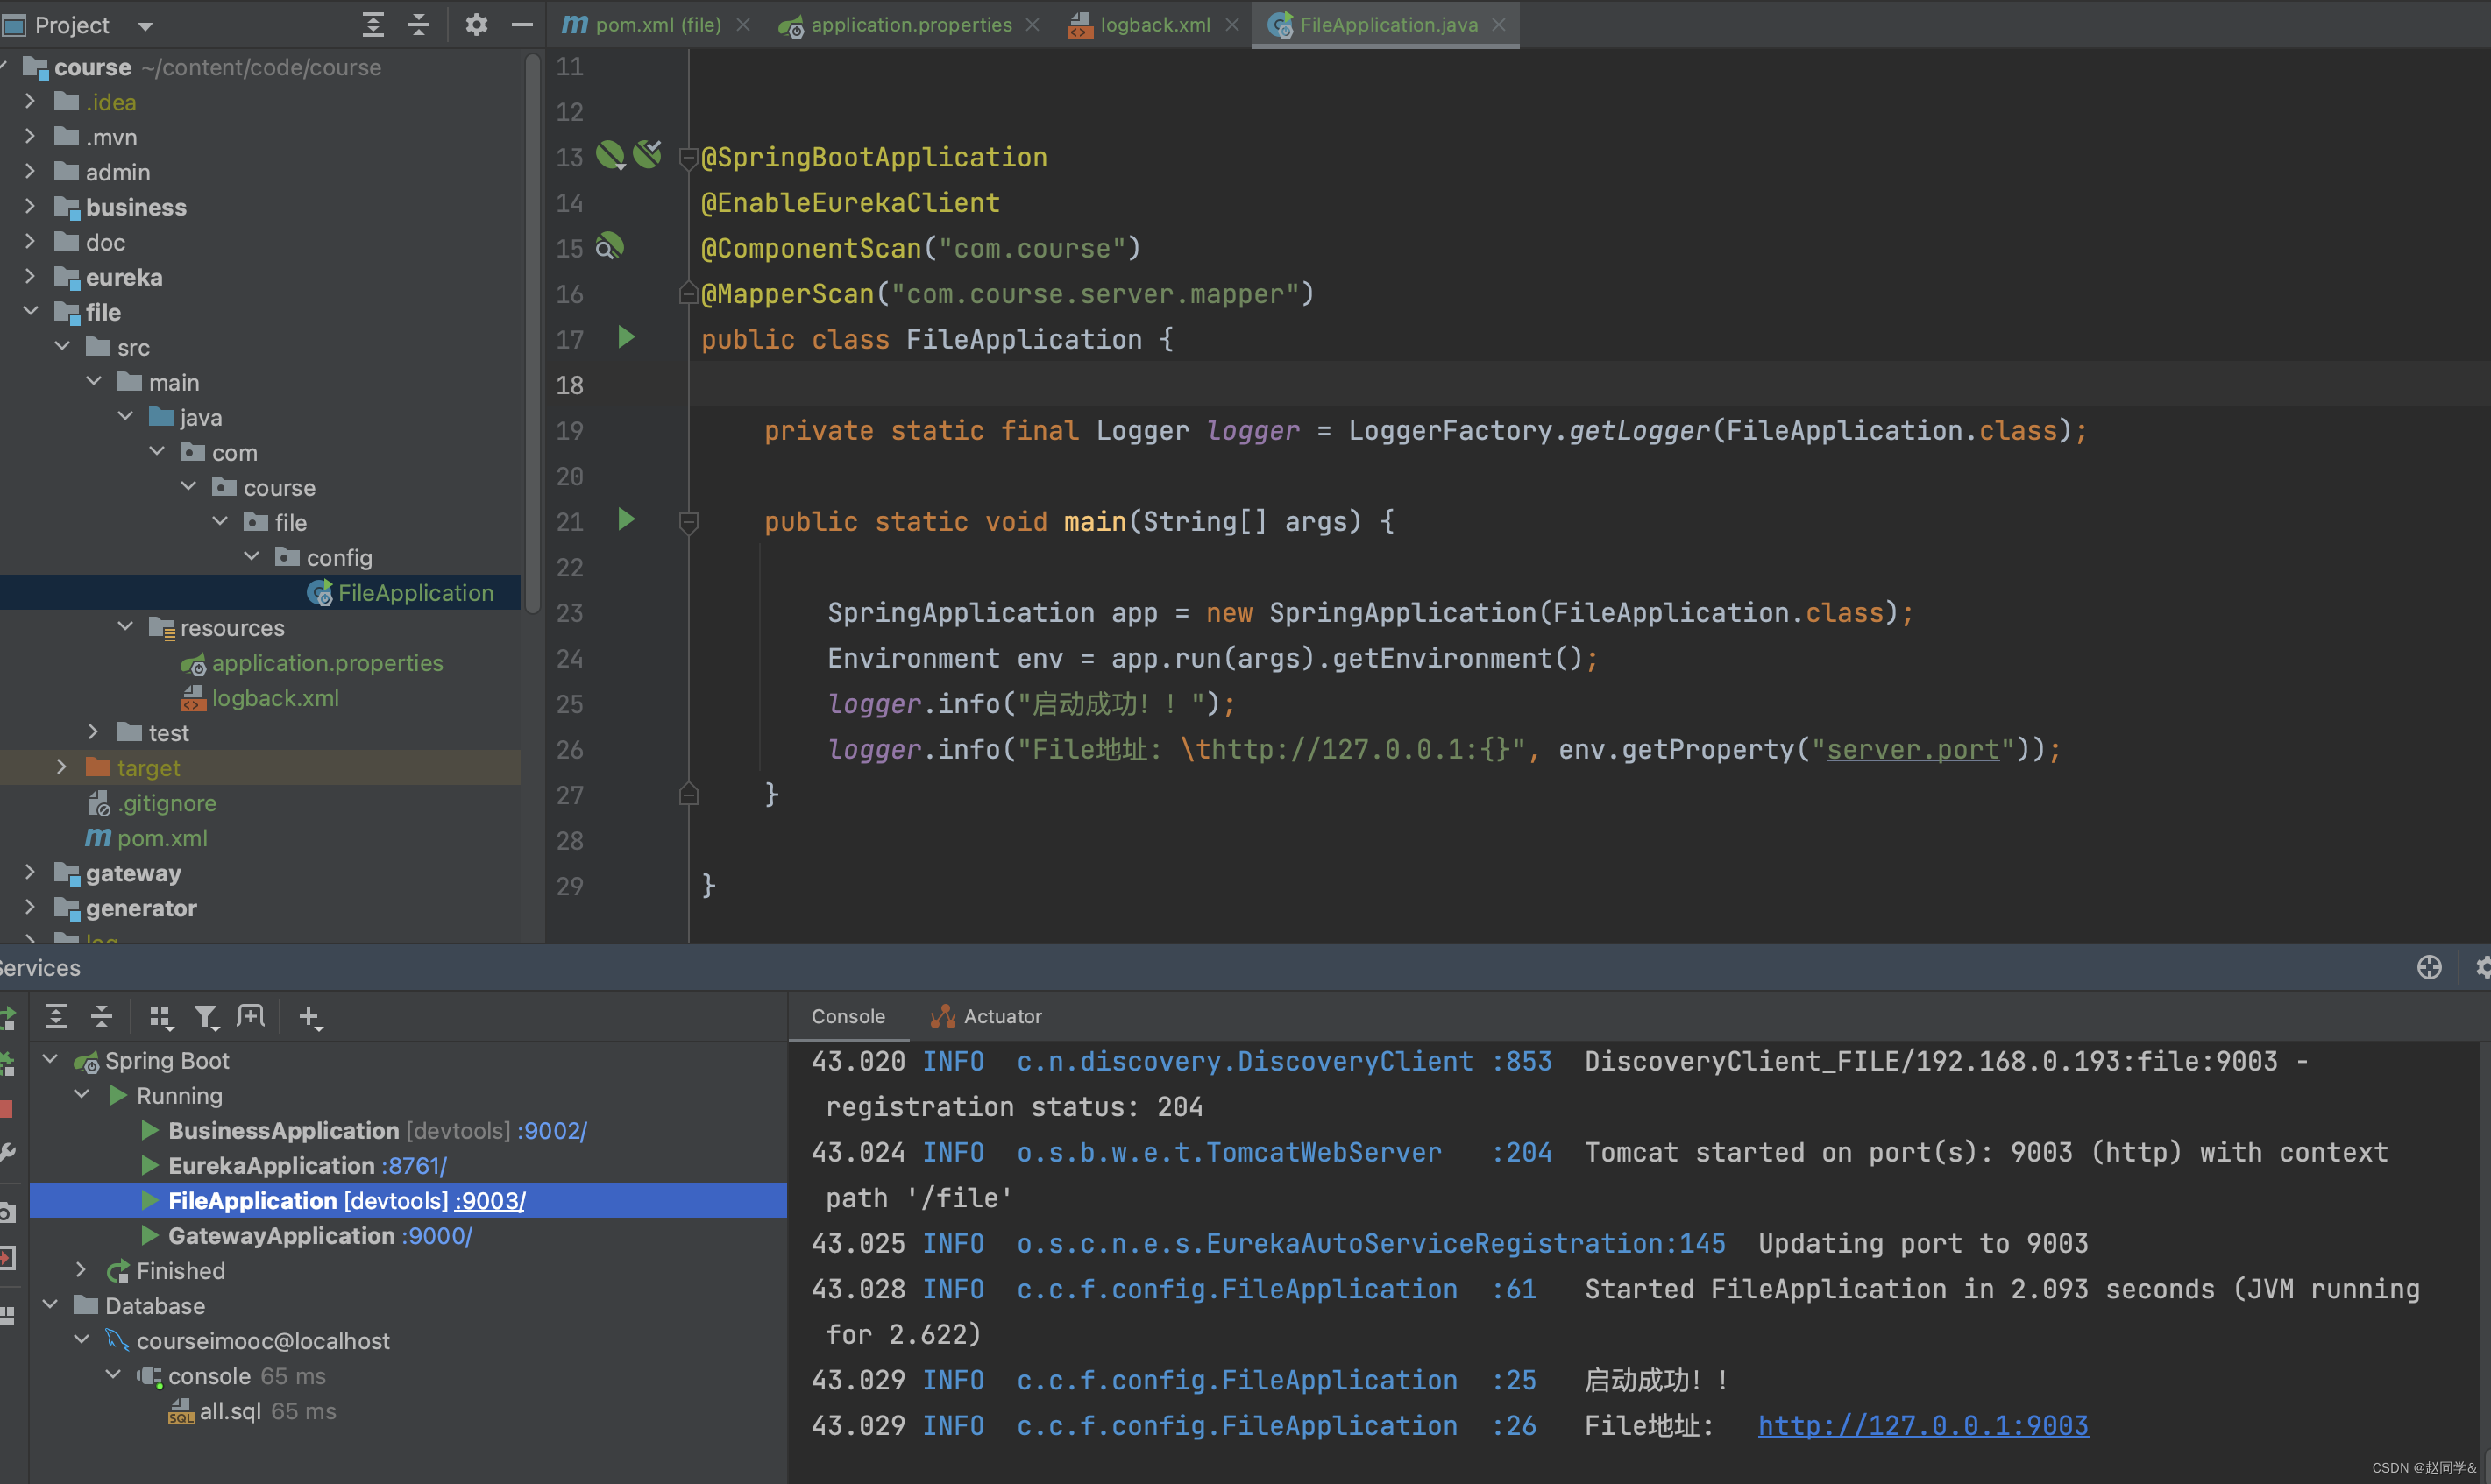Collapse the Running node in Services tree
This screenshot has height=1484, width=2491.
[82, 1095]
